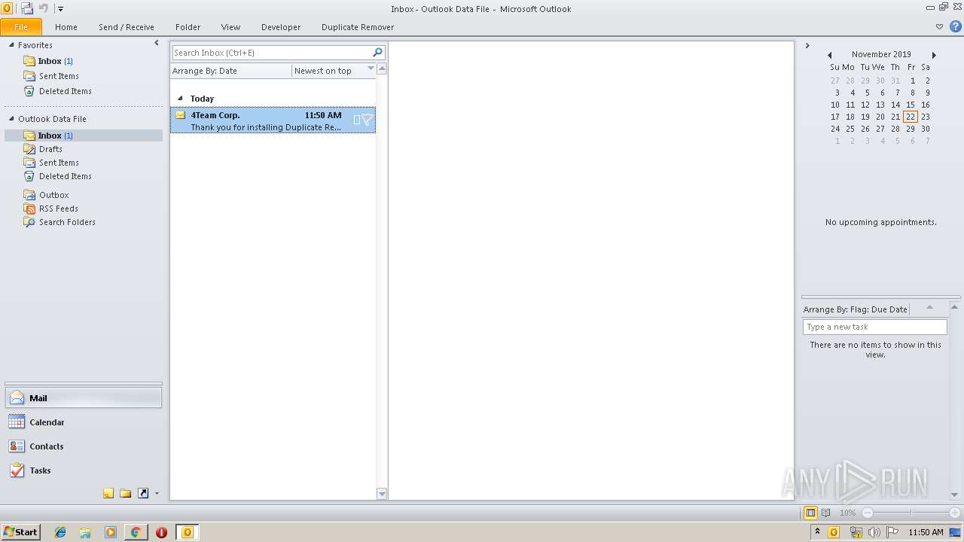The width and height of the screenshot is (964, 542).
Task: Click the zoom in plus button
Action: [955, 513]
